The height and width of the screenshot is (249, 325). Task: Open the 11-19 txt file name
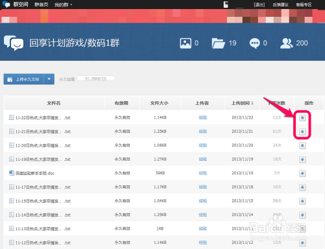pyautogui.click(x=43, y=160)
